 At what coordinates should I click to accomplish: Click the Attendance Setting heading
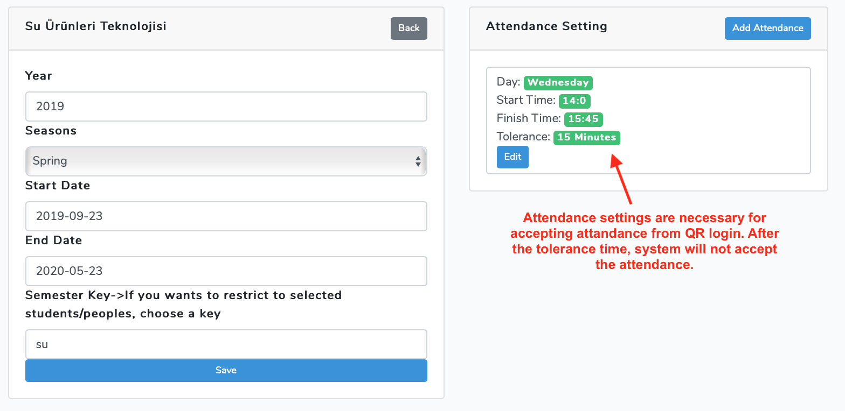tap(546, 26)
